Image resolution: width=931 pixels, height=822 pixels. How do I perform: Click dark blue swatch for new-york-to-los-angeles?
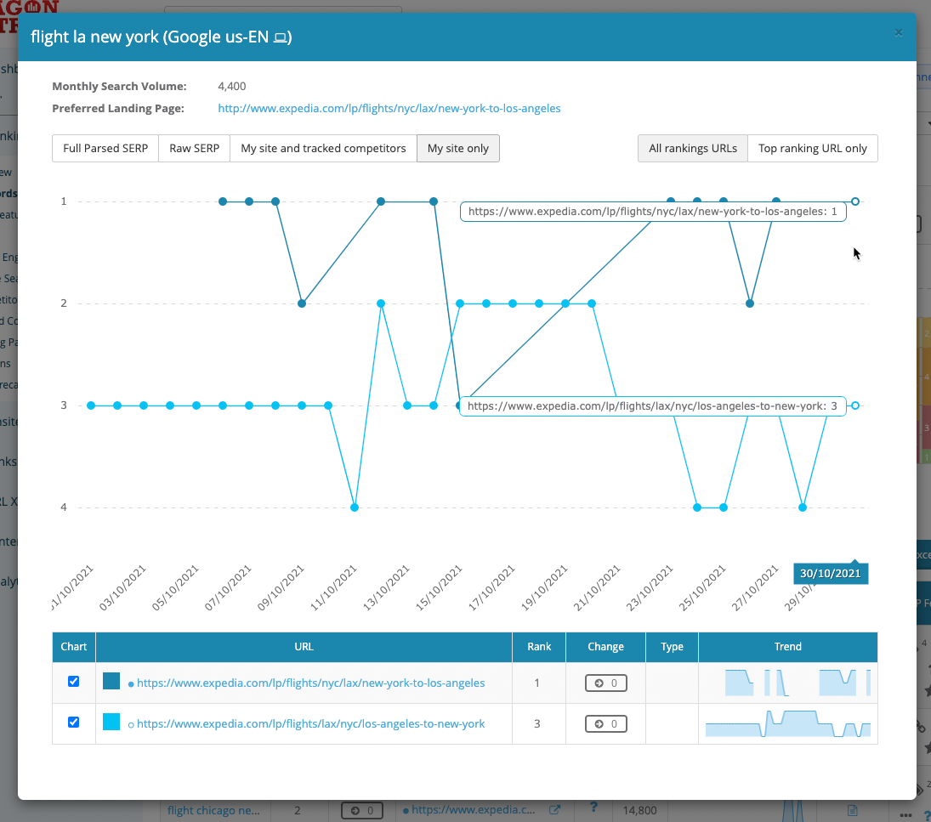click(111, 681)
